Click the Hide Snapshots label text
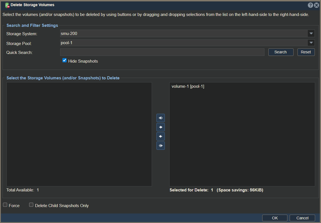This screenshot has width=321, height=223. coord(83,61)
